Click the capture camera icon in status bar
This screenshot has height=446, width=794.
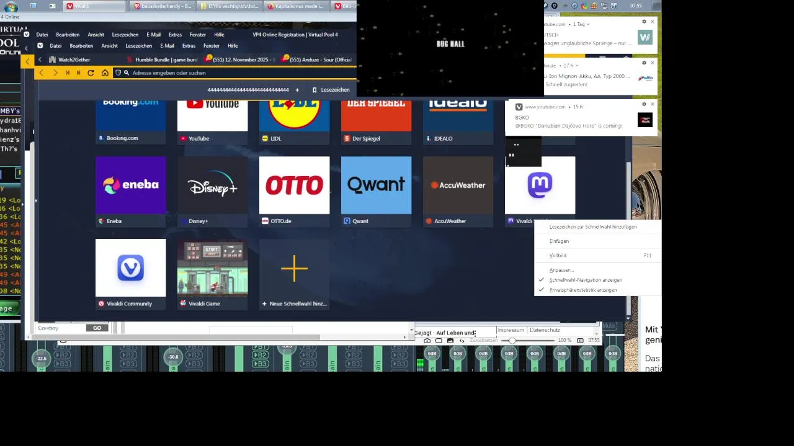(427, 341)
